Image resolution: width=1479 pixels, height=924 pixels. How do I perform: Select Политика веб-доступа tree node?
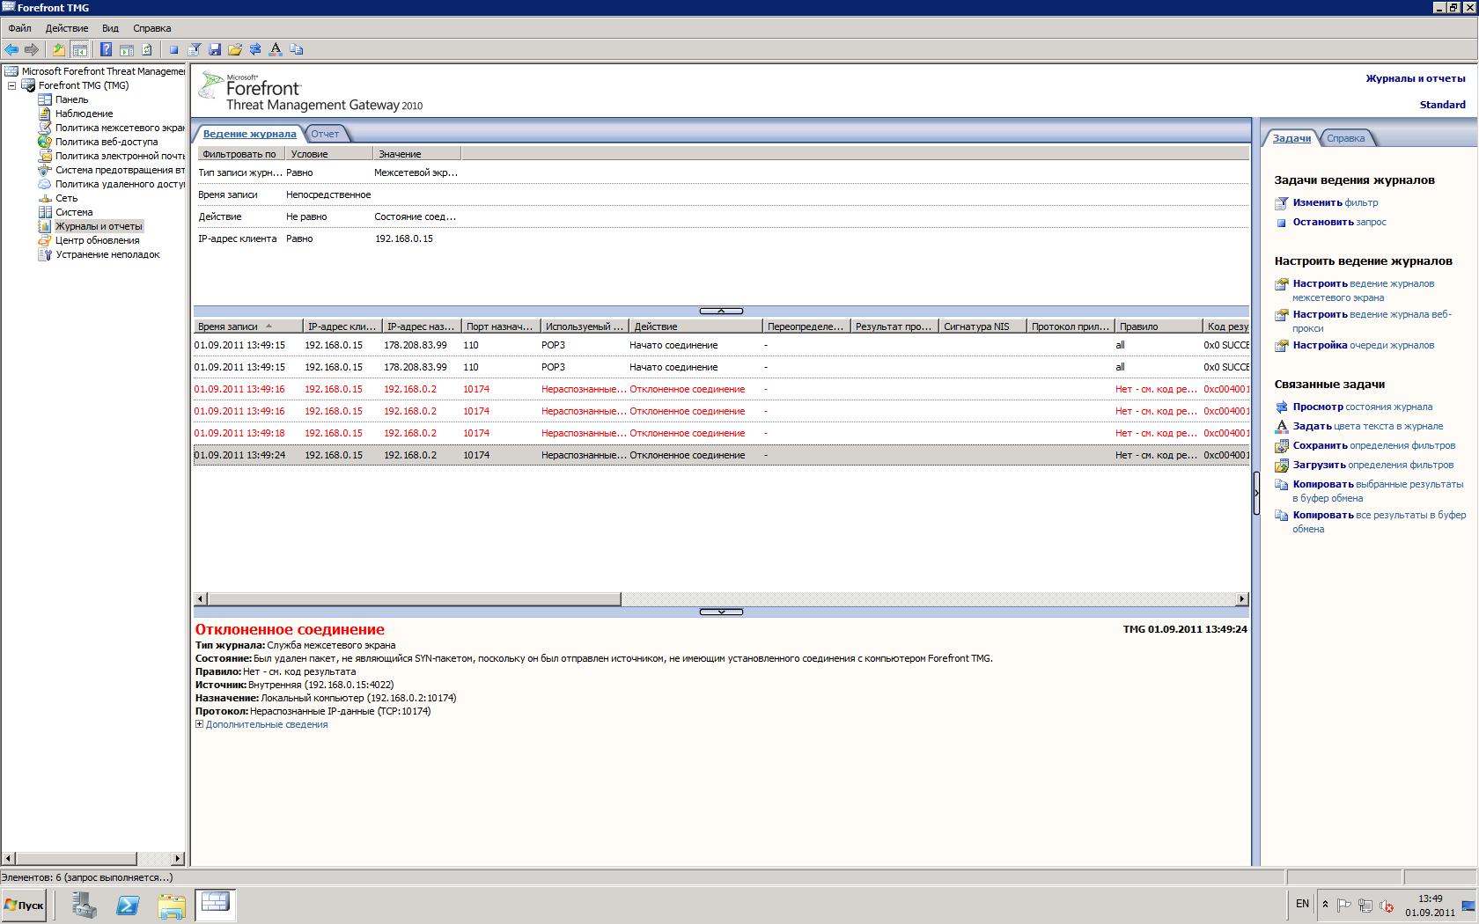coord(107,142)
